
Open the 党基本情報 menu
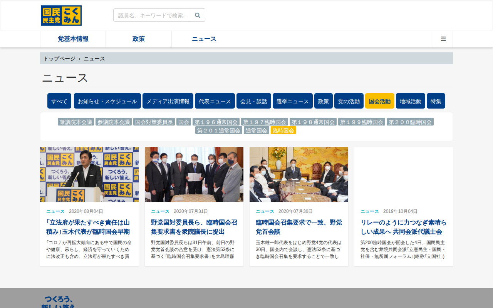73,39
